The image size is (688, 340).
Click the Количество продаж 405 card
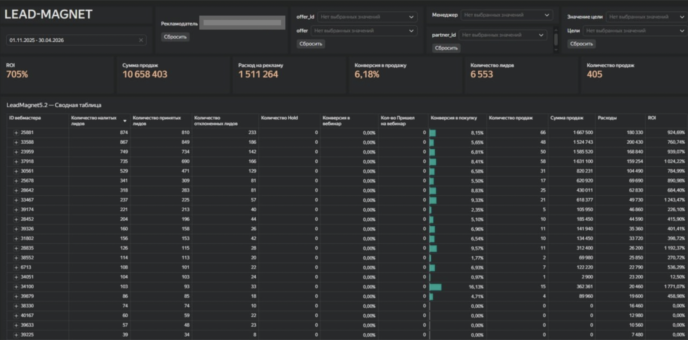634,75
